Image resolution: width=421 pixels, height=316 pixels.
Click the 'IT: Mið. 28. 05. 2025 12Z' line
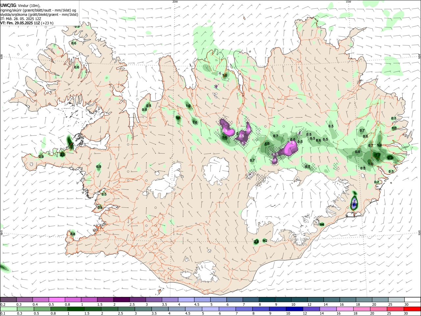click(x=20, y=19)
